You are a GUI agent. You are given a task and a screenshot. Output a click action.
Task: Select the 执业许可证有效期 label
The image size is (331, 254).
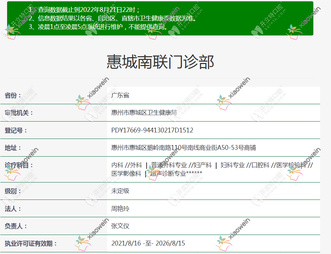[x=31, y=244]
